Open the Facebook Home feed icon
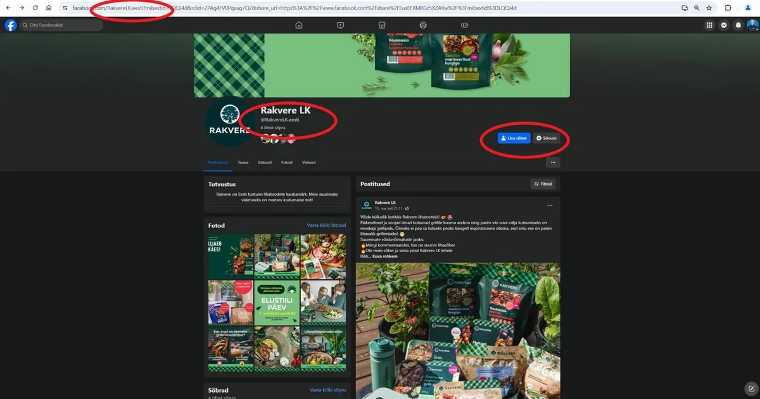Viewport: 760px width, 399px height. coord(299,25)
